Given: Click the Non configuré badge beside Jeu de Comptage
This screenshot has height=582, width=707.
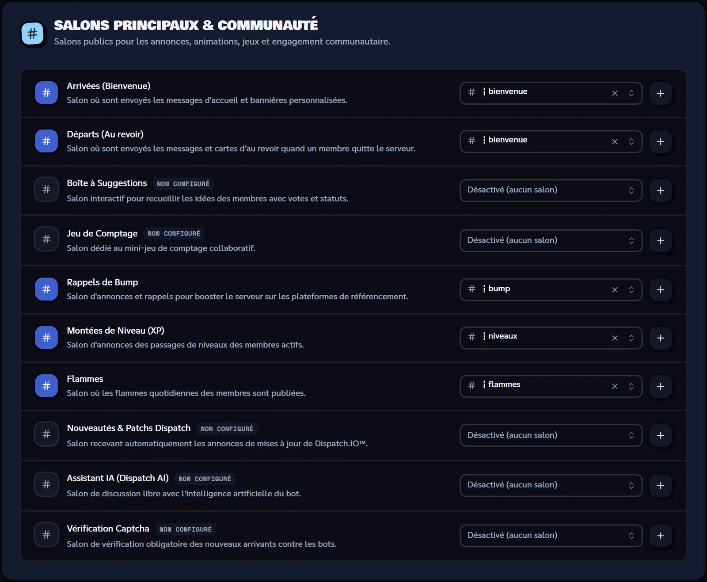Looking at the screenshot, I should tap(174, 233).
